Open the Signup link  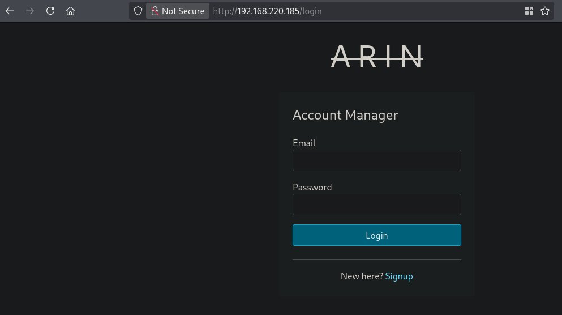399,276
